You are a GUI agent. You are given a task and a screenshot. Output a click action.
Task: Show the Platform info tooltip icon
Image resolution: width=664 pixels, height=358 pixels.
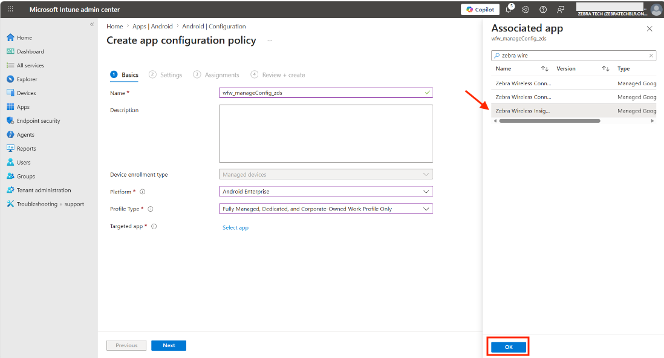pyautogui.click(x=143, y=192)
